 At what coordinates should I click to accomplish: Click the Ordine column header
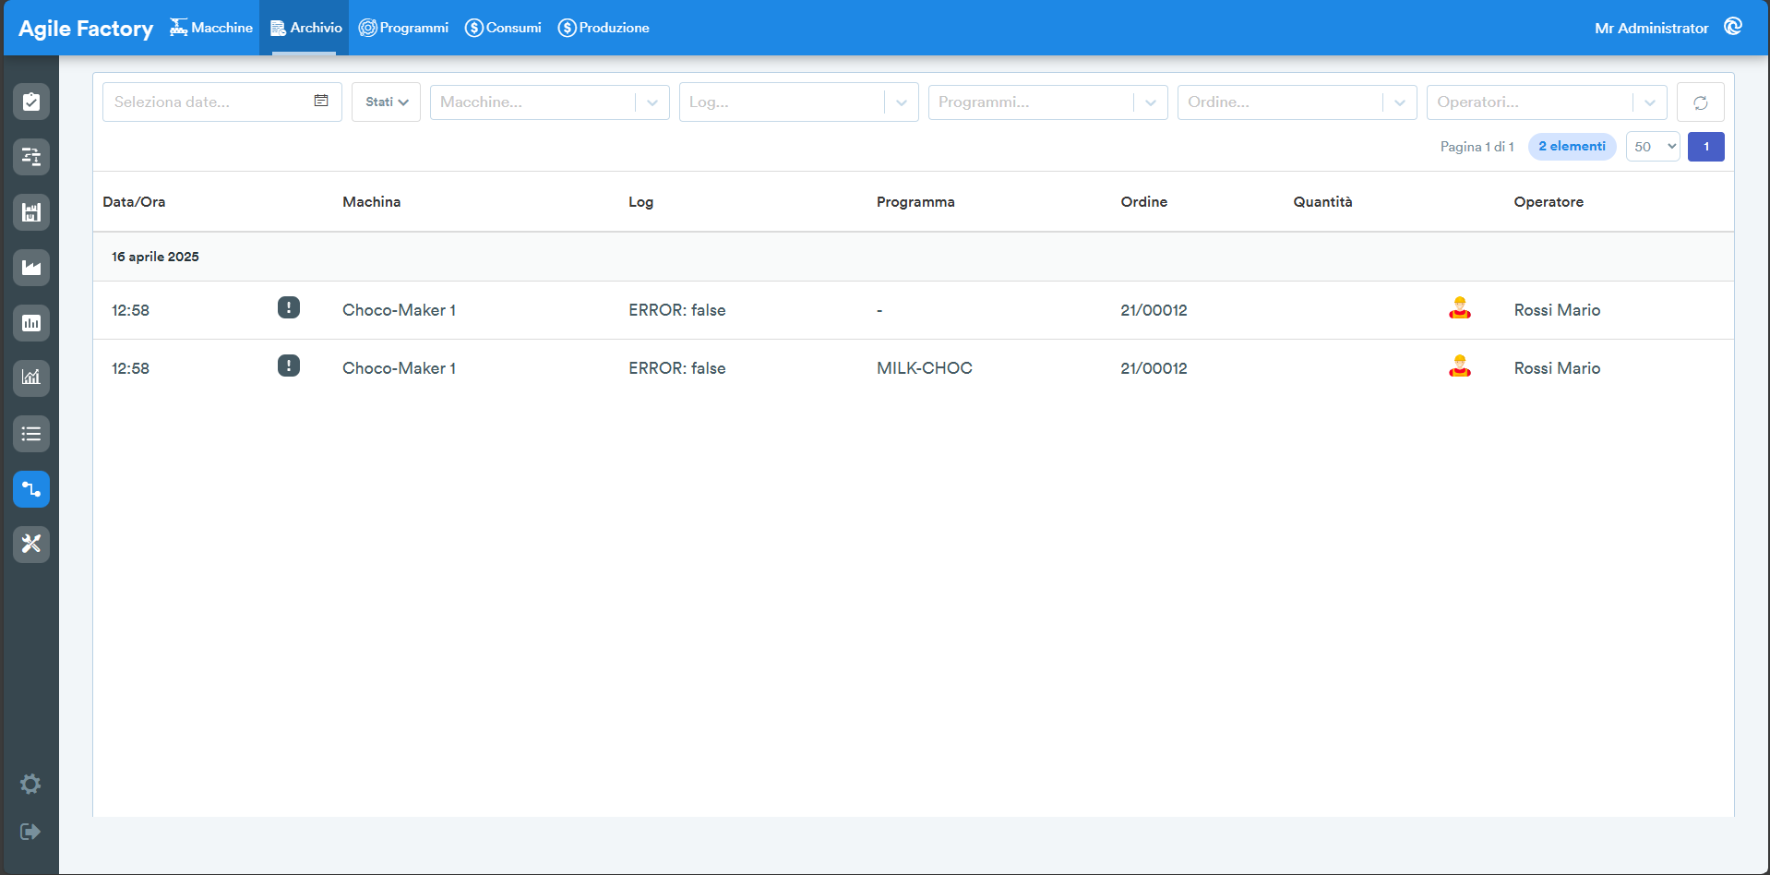pos(1144,202)
